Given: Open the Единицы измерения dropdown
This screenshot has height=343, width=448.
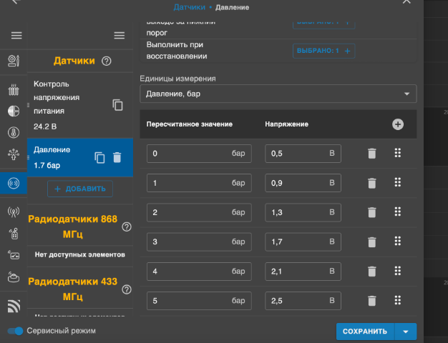Looking at the screenshot, I should [x=278, y=94].
